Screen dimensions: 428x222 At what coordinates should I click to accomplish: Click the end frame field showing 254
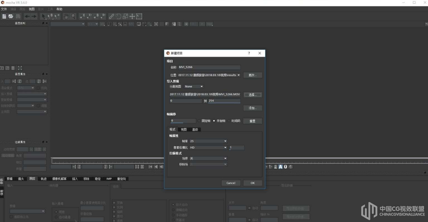coord(224,101)
